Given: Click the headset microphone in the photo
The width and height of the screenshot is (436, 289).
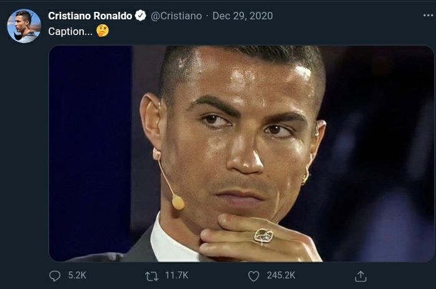Looking at the screenshot, I should [x=178, y=201].
